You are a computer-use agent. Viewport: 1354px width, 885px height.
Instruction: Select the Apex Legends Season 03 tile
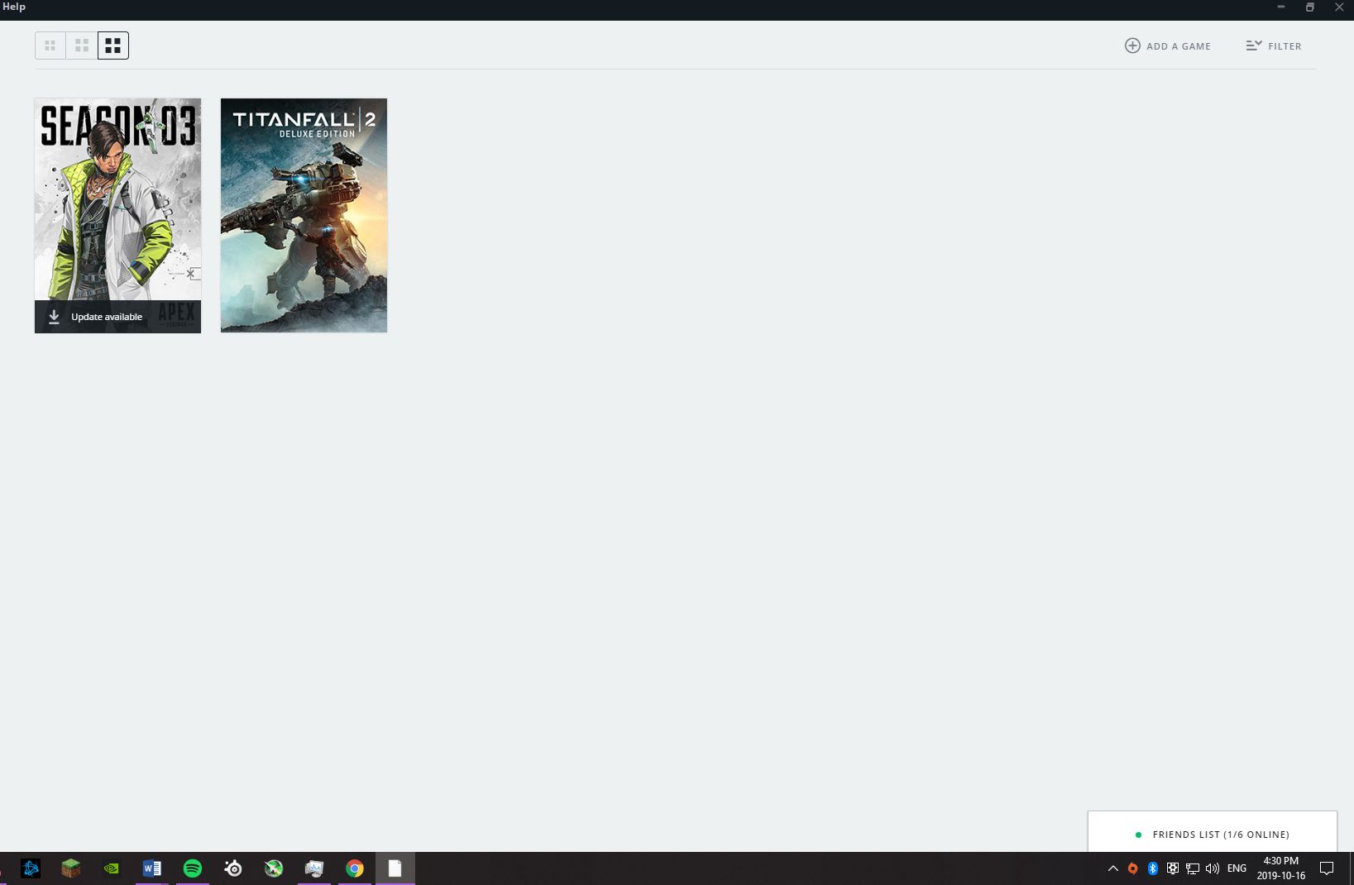(117, 215)
